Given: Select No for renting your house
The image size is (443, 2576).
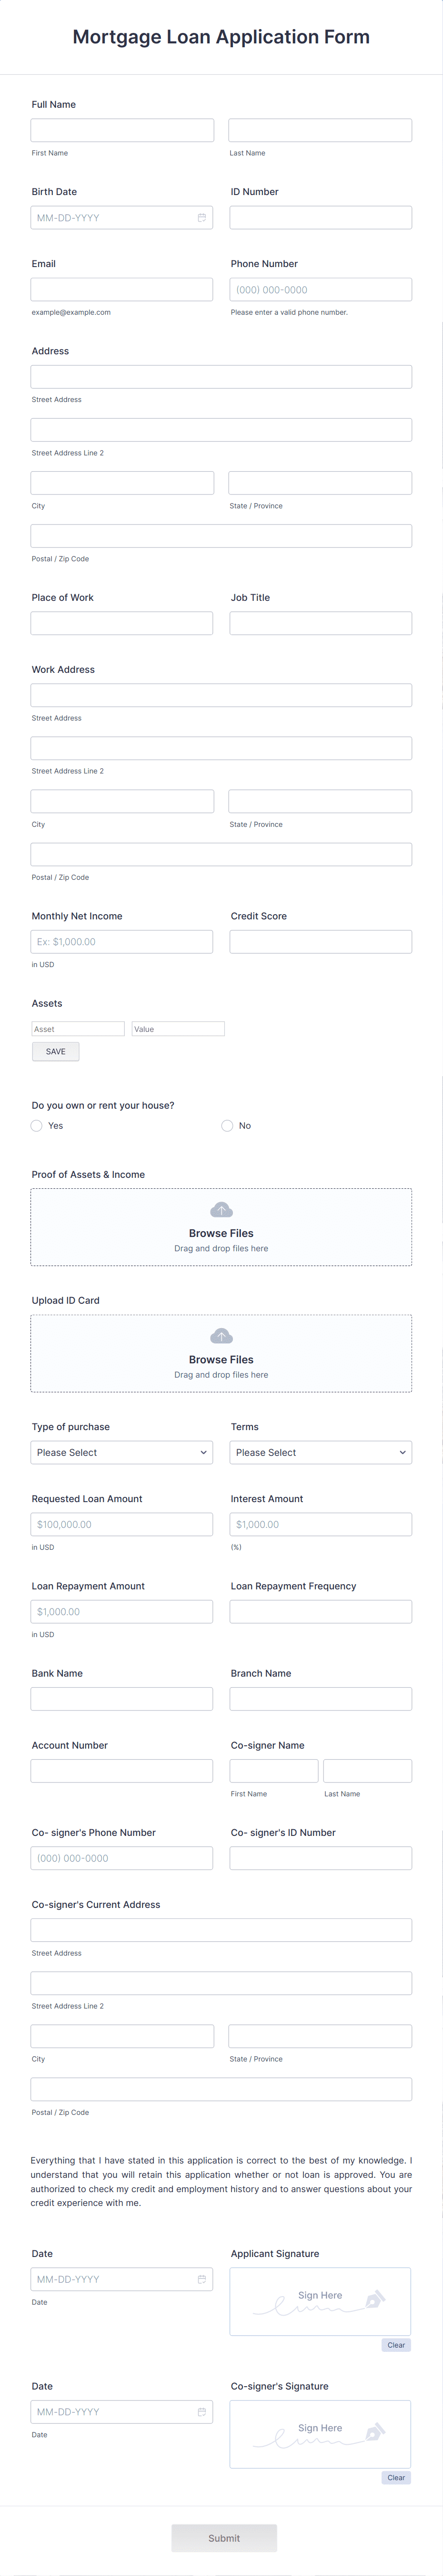Looking at the screenshot, I should pos(227,1125).
